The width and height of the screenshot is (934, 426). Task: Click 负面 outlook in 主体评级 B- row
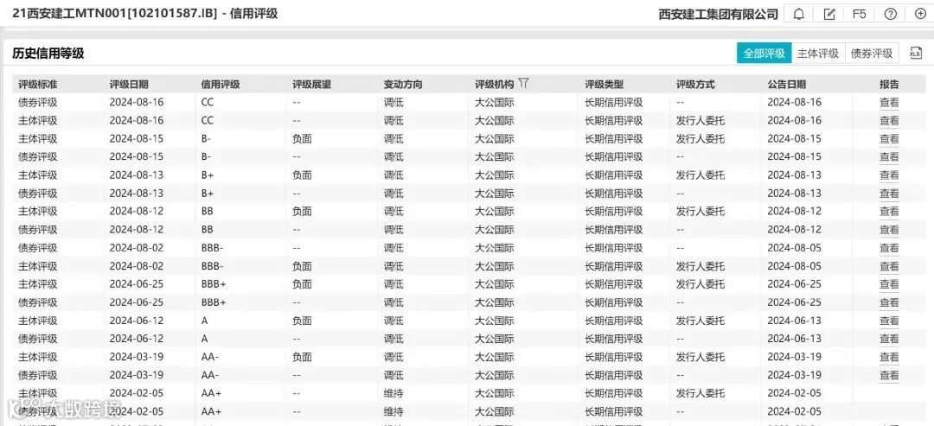click(302, 139)
